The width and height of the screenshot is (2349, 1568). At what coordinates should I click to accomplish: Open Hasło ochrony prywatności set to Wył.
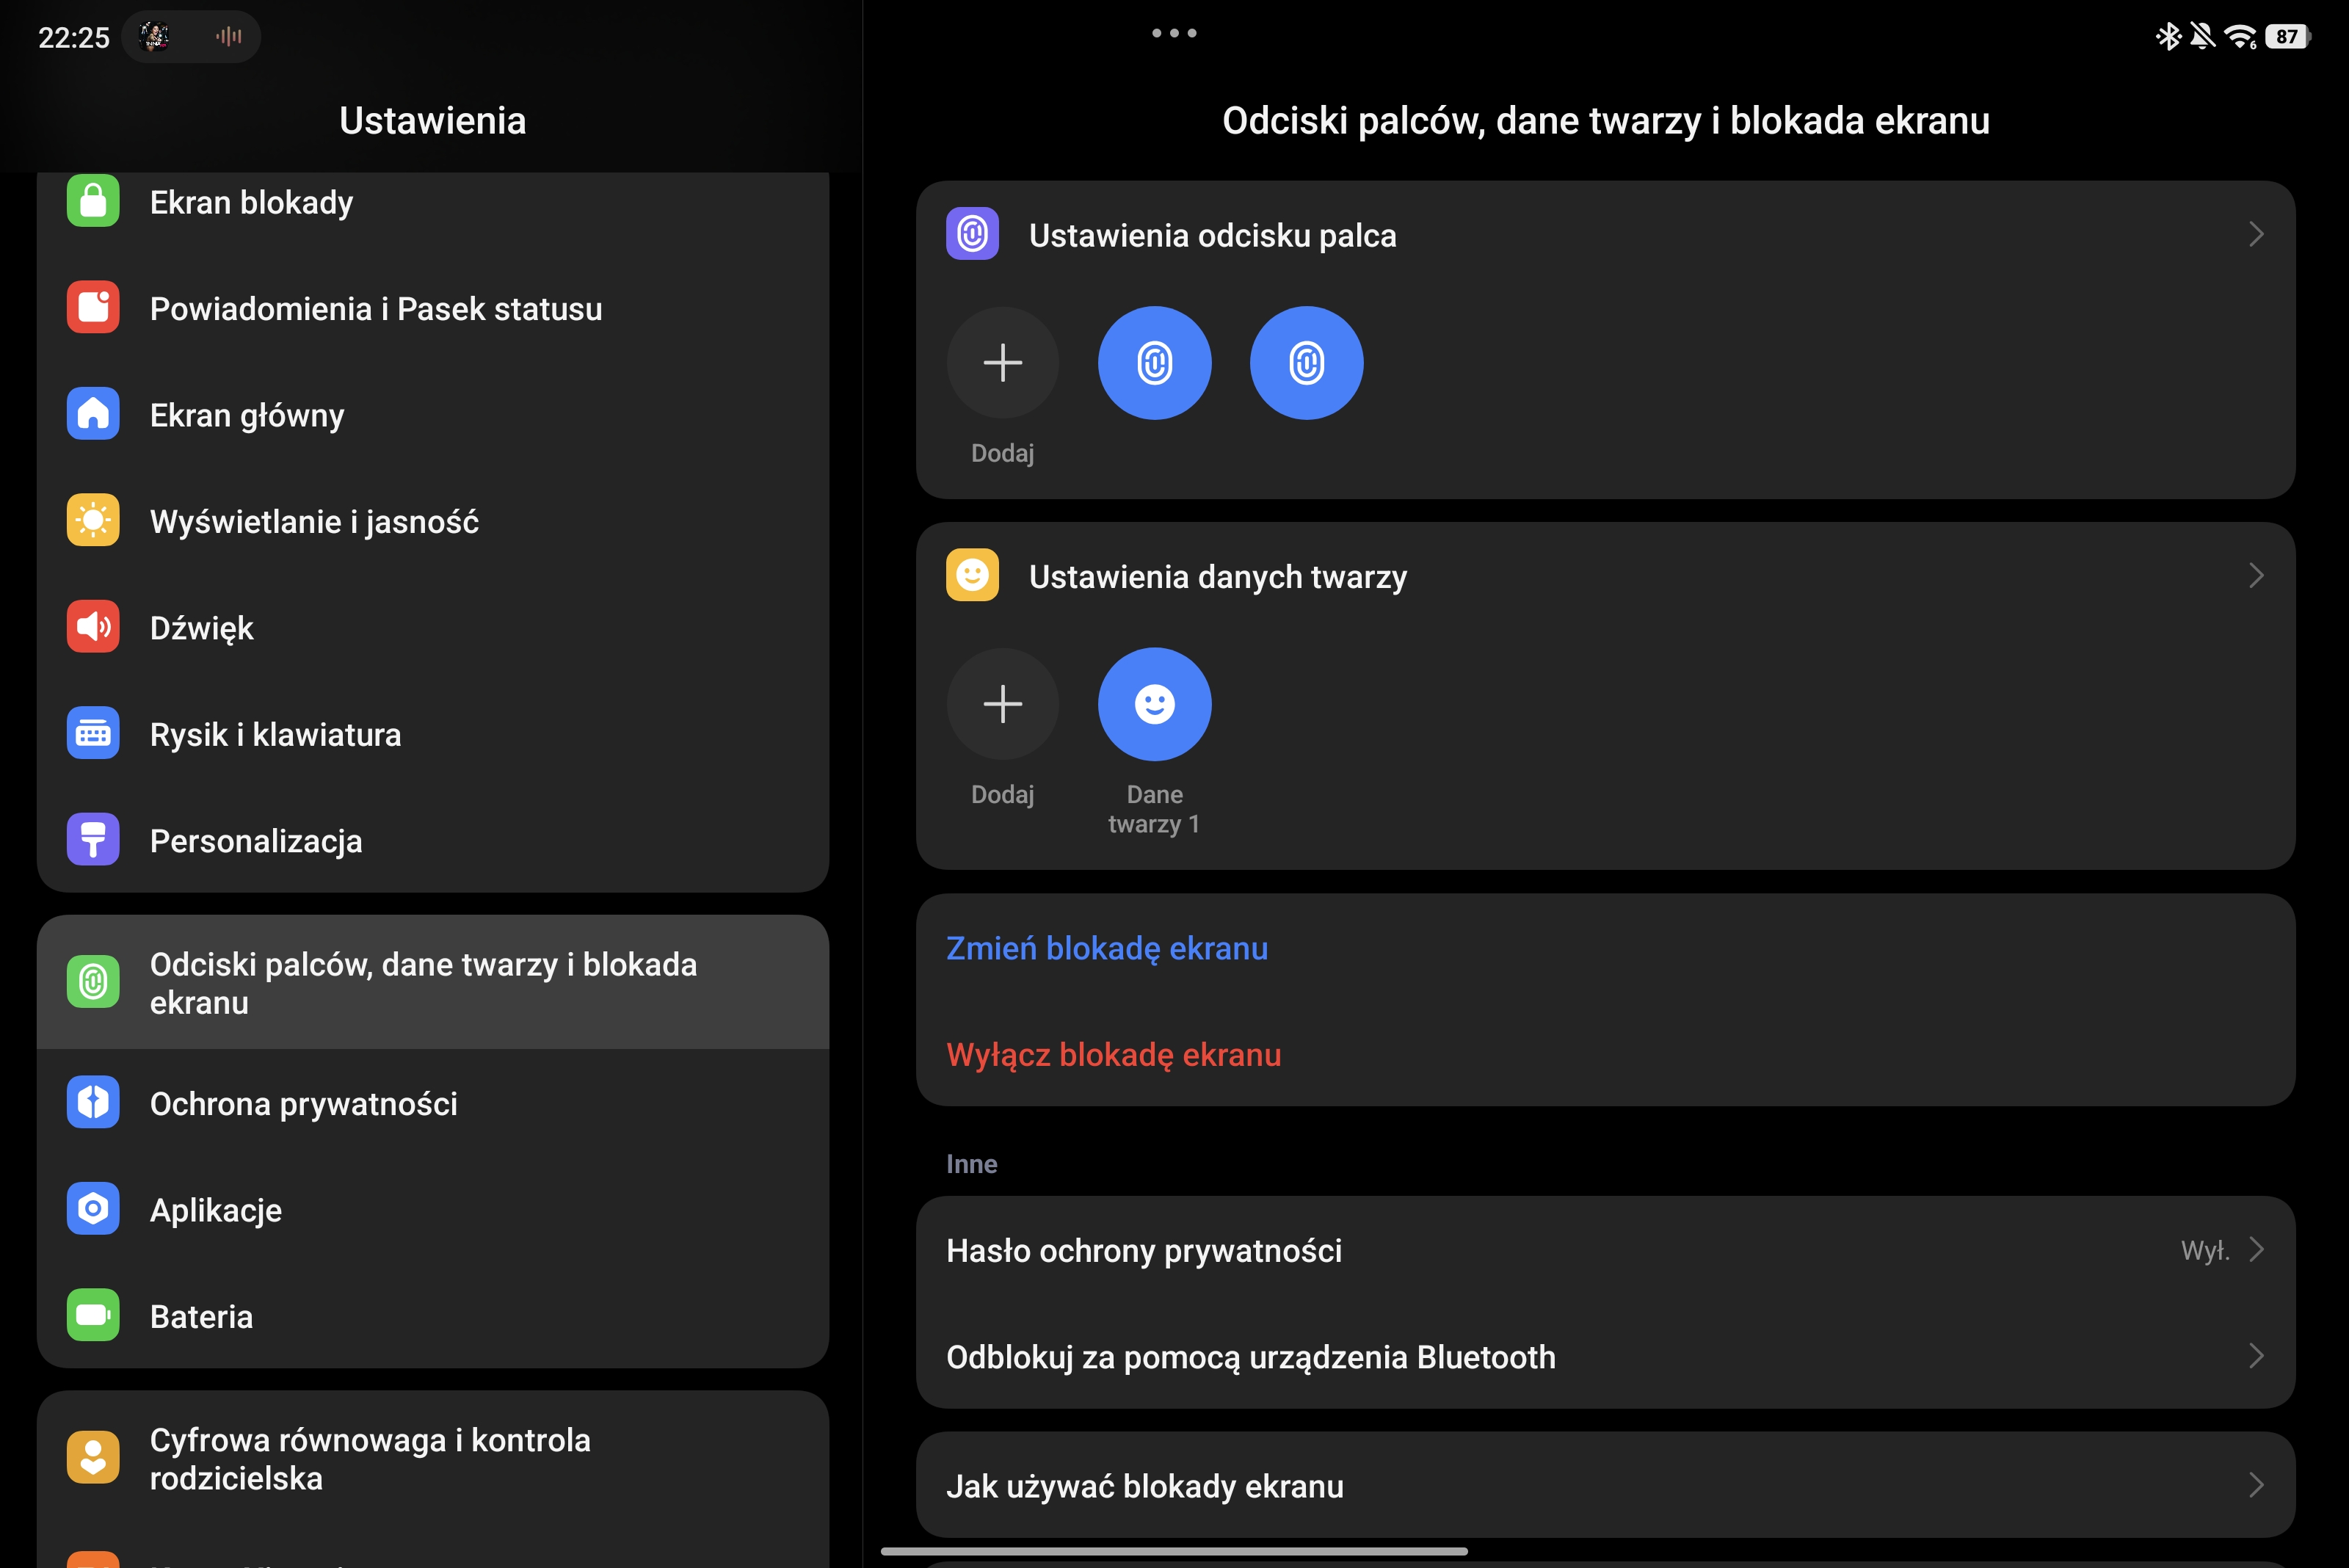[x=1604, y=1250]
